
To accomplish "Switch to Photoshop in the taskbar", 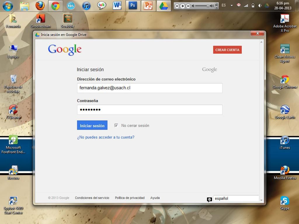I will point(133,6).
